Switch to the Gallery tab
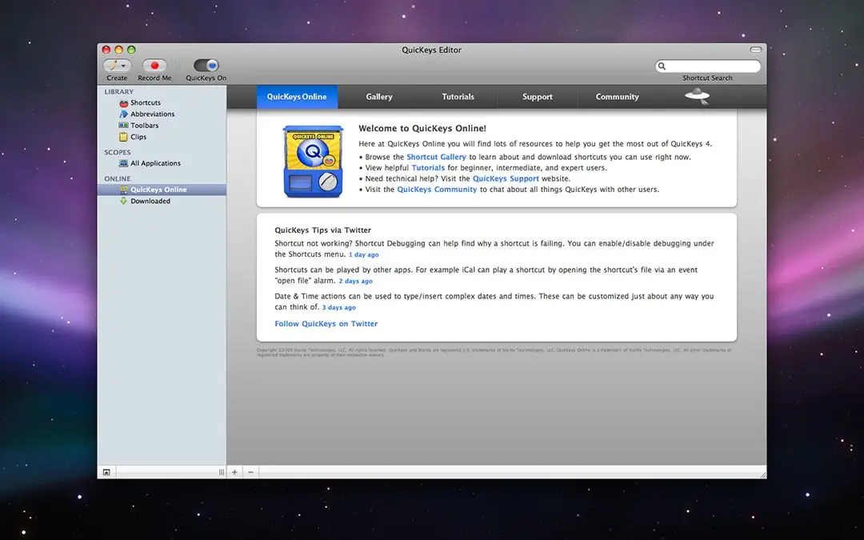This screenshot has height=540, width=864. tap(379, 97)
